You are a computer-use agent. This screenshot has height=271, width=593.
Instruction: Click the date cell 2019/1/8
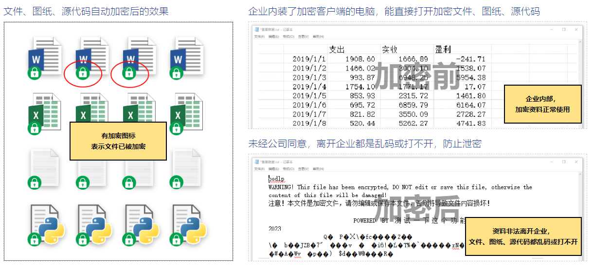point(309,124)
